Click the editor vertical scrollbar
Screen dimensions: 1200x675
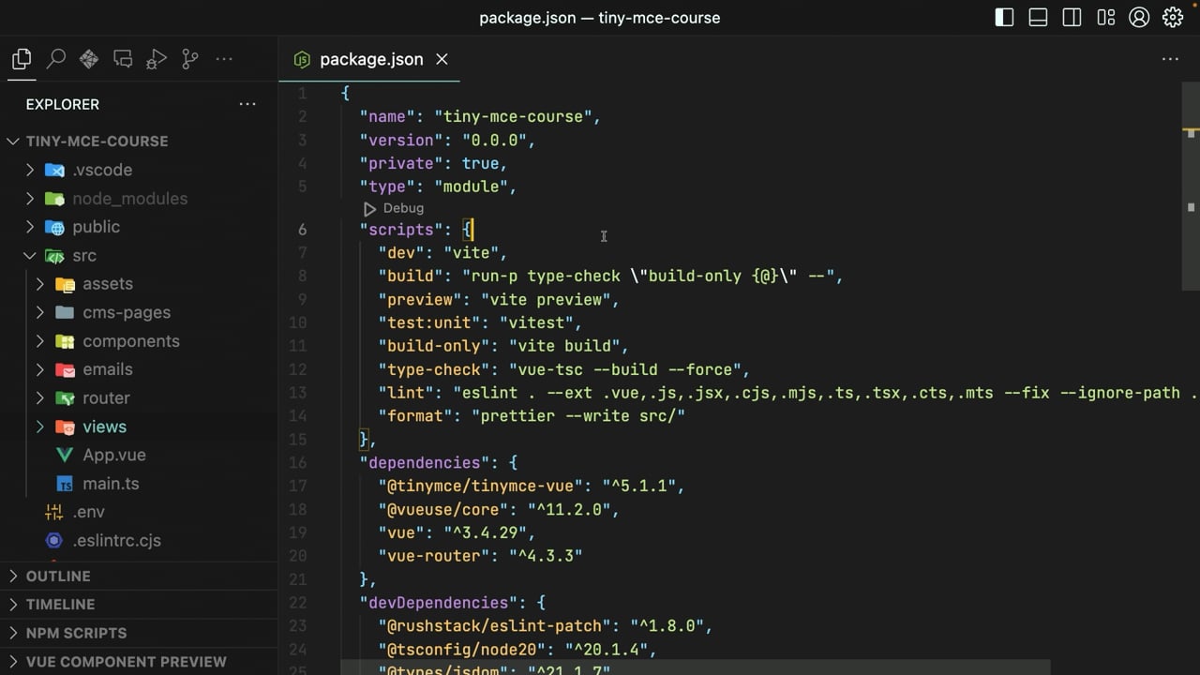coord(1191,187)
